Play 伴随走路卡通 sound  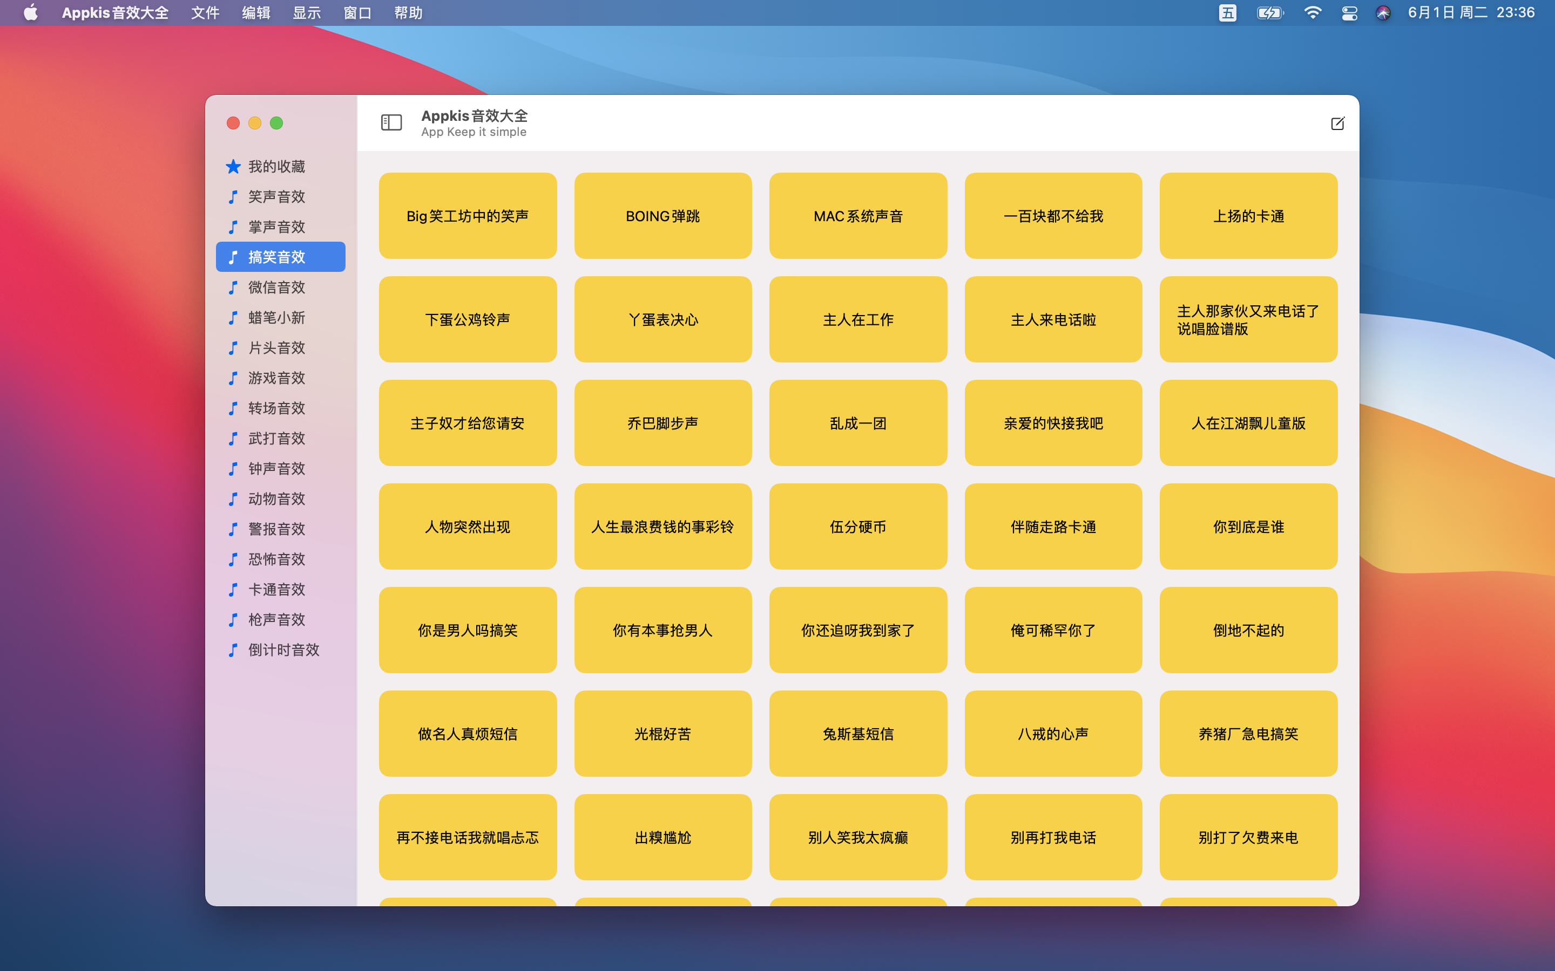click(1053, 526)
